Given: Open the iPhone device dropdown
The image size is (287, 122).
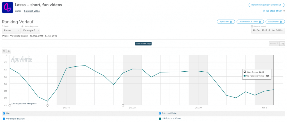Looking at the screenshot, I should coord(11,30).
